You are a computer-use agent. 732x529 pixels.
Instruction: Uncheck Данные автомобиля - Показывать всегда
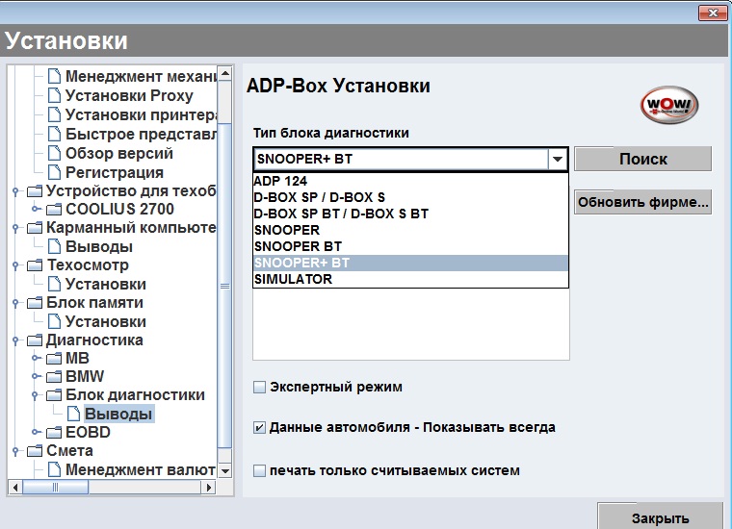click(259, 427)
